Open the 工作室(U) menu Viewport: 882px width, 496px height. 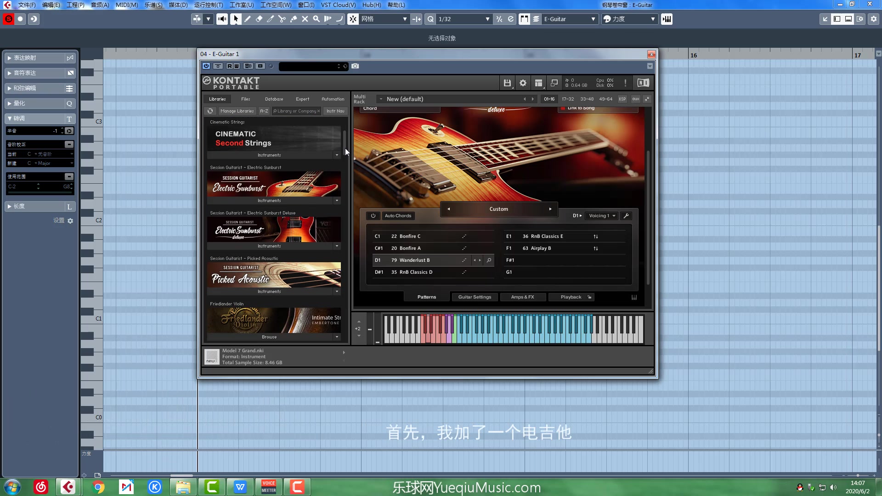tap(242, 5)
